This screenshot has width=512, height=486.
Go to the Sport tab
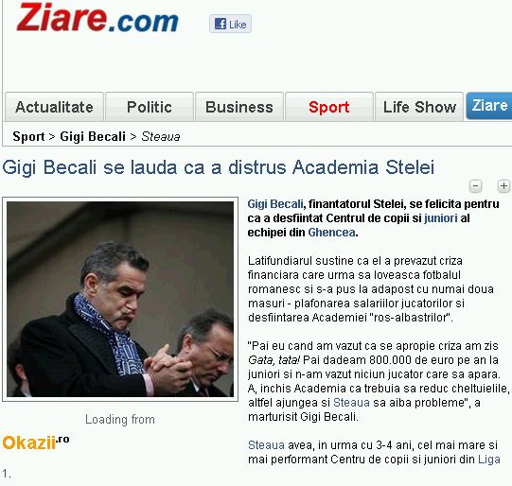328,107
